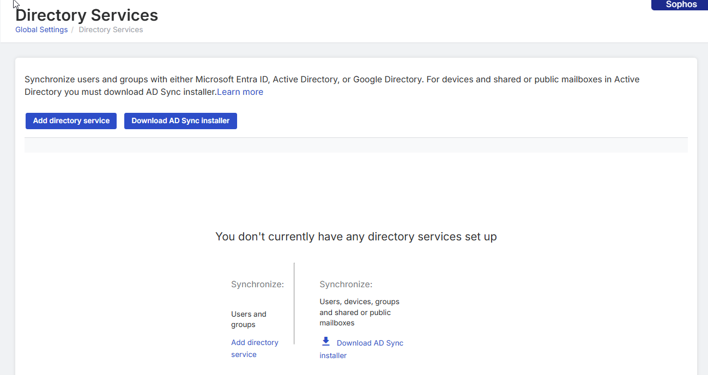
Task: Open the Learn more link
Action: 240,92
